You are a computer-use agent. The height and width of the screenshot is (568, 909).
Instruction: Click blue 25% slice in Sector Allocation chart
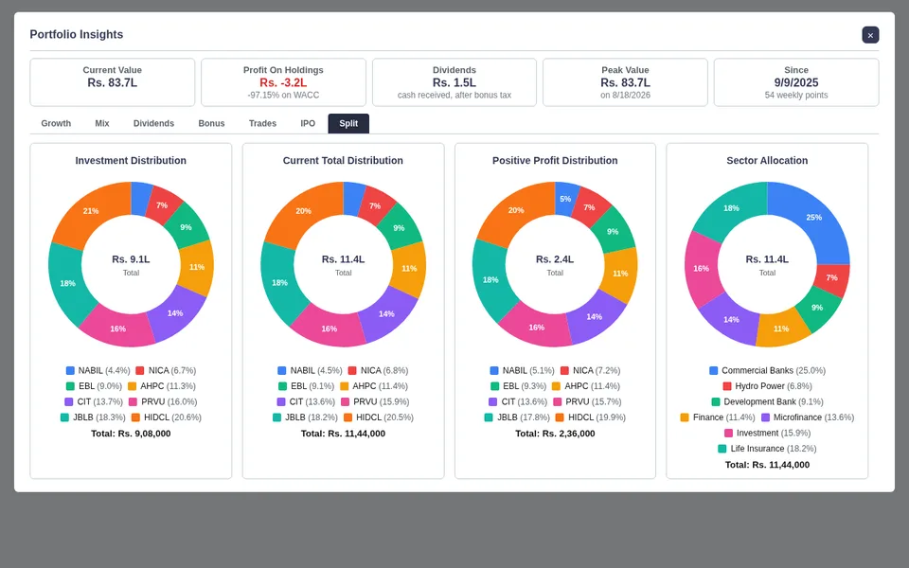pyautogui.click(x=814, y=218)
